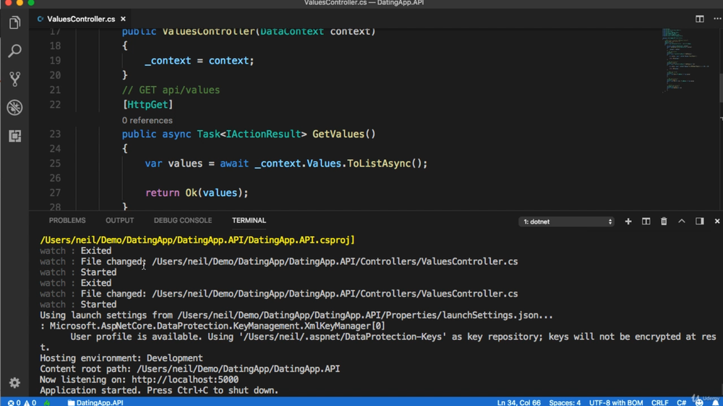Click the flame icon in status bar
The height and width of the screenshot is (406, 723).
(46, 402)
